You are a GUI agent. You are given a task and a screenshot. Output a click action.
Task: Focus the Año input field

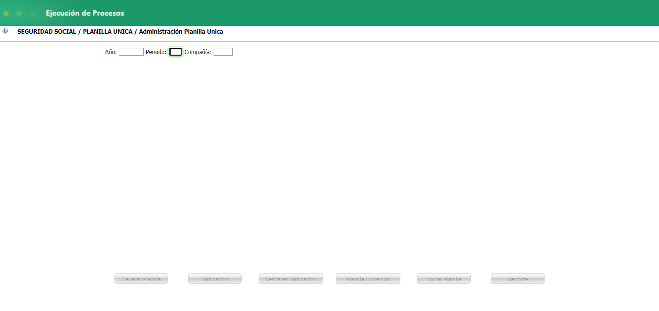pos(131,52)
